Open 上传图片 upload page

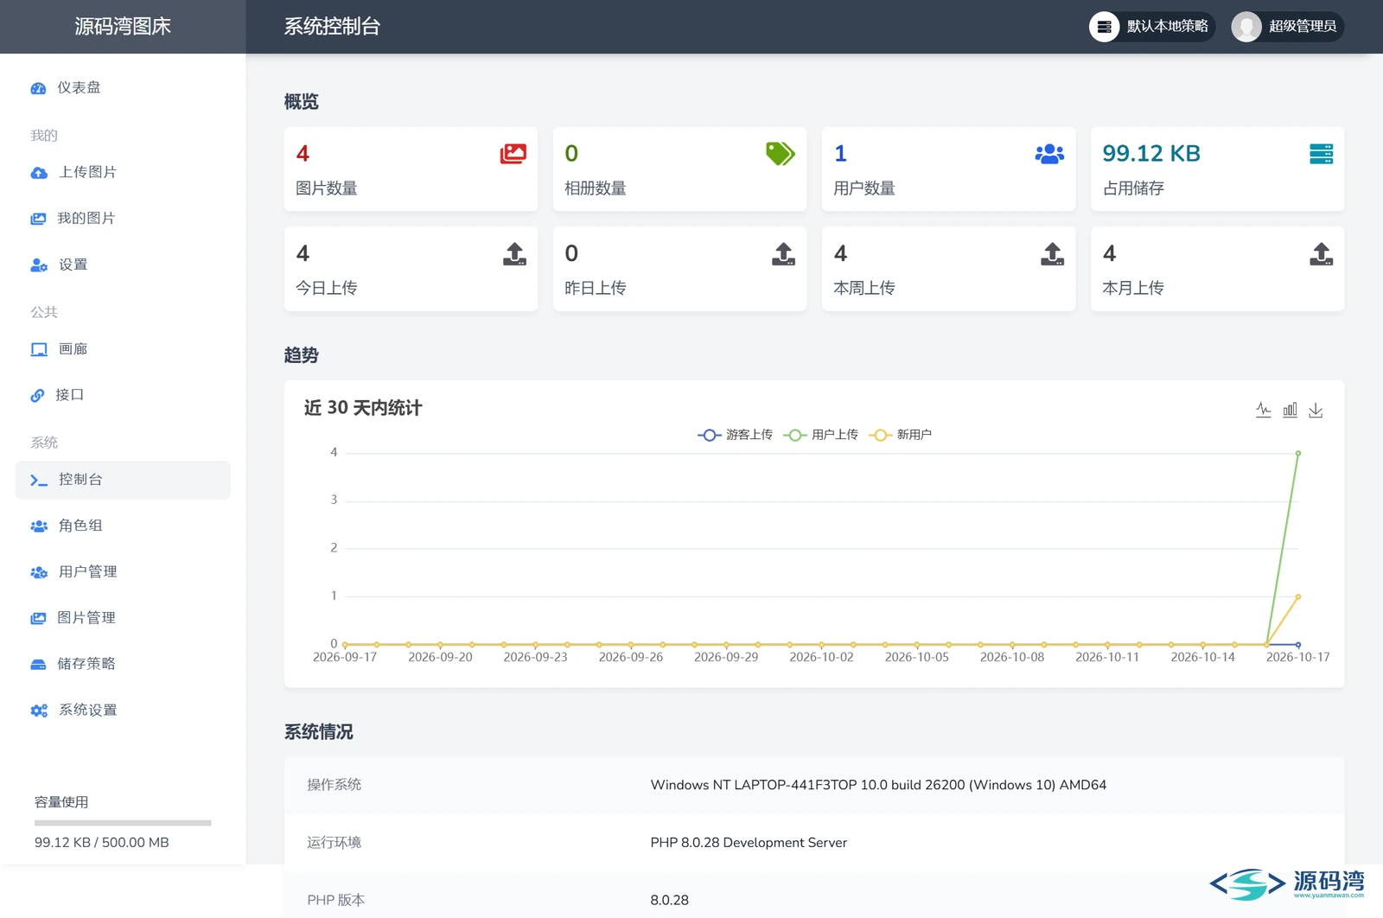point(123,172)
